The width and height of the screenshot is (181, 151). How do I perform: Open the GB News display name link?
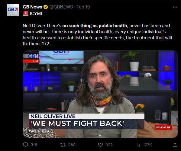[32, 7]
